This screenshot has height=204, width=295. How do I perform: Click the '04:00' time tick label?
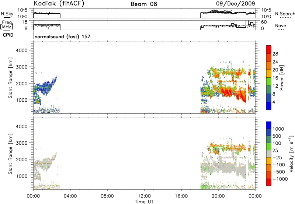tap(70, 196)
